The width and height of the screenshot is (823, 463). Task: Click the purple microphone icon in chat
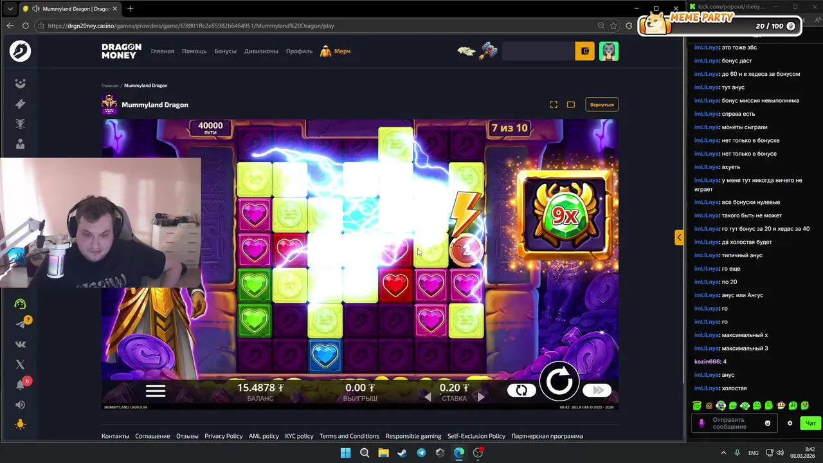click(x=701, y=423)
